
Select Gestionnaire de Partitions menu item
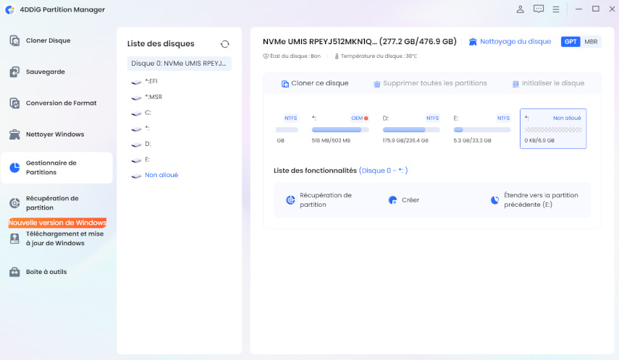57,168
